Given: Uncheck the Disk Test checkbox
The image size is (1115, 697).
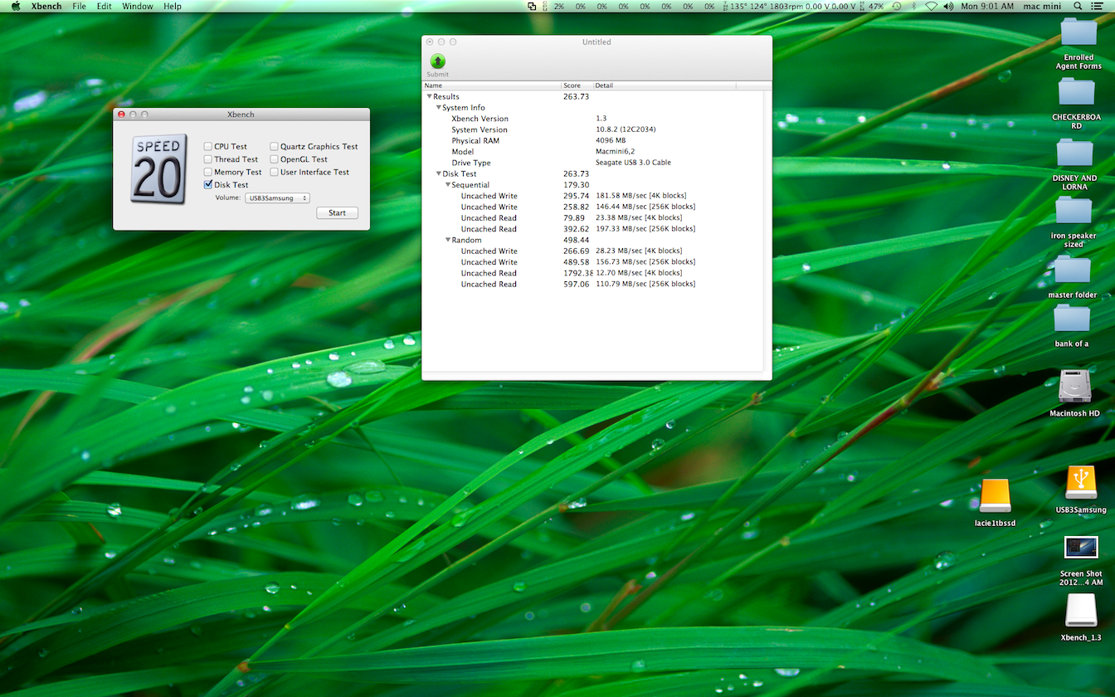Looking at the screenshot, I should pyautogui.click(x=208, y=184).
